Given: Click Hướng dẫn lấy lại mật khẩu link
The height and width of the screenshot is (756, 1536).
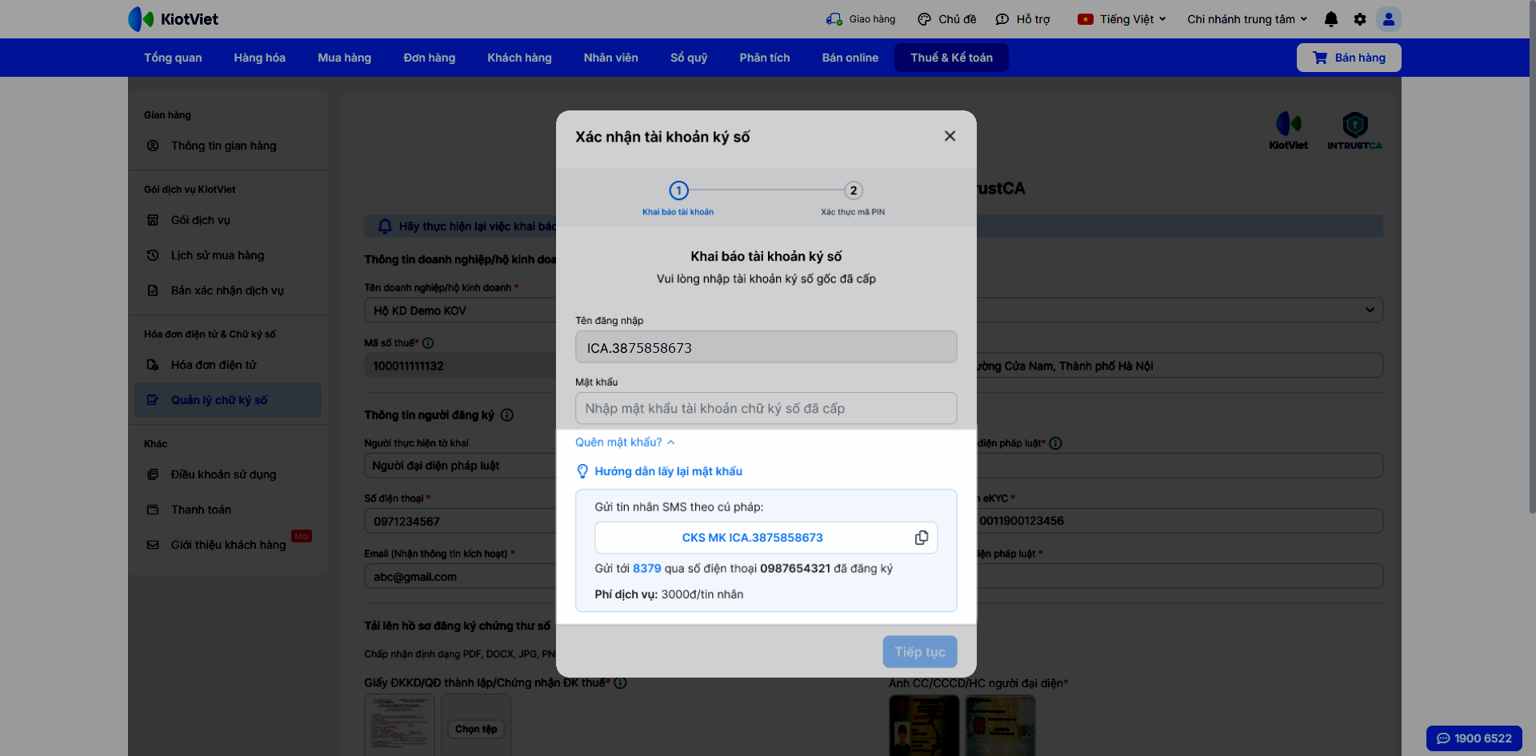Looking at the screenshot, I should (668, 472).
